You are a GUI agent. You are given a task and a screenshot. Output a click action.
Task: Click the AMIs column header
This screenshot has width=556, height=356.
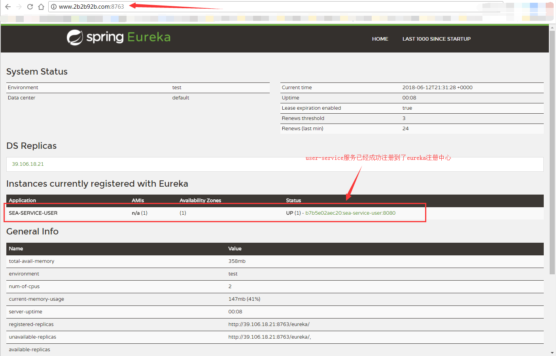coord(138,200)
